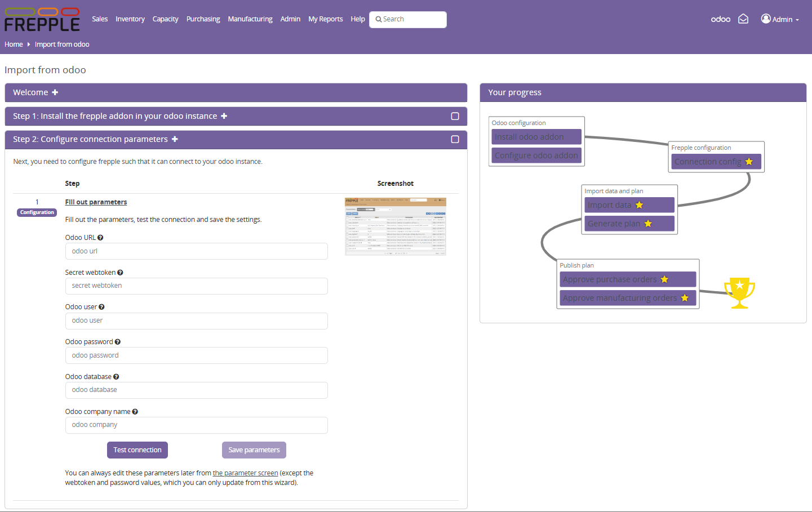The height and width of the screenshot is (512, 812).
Task: Click the magnifier icon in the search box
Action: pos(379,19)
